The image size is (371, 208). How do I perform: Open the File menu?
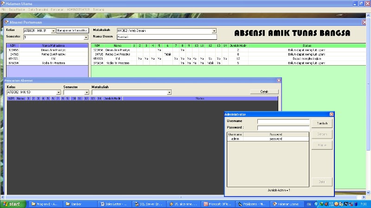point(4,10)
